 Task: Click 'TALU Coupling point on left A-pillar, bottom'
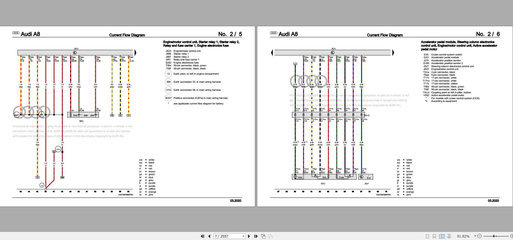447,92
